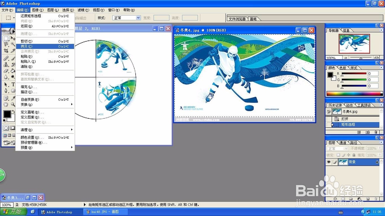Viewport: 385px width, 216px height.
Task: Click zoom-in mountains icon in Navigator
Action: pos(376,58)
